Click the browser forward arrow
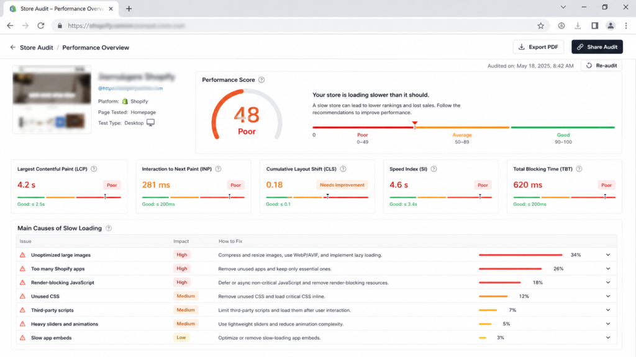The width and height of the screenshot is (636, 357). [x=25, y=25]
